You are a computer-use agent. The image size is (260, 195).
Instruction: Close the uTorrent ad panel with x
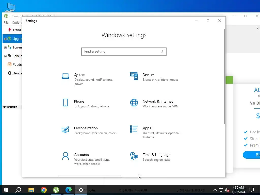coord(257,28)
